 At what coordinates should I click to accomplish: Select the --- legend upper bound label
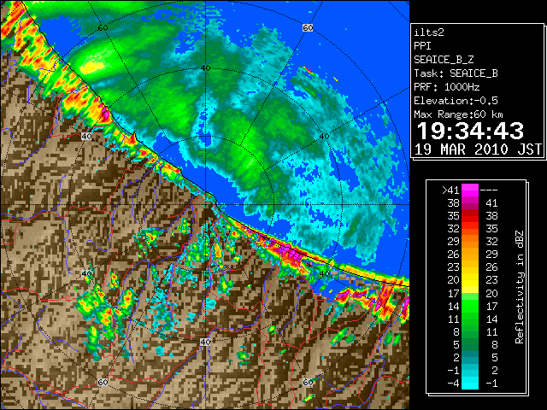(489, 190)
